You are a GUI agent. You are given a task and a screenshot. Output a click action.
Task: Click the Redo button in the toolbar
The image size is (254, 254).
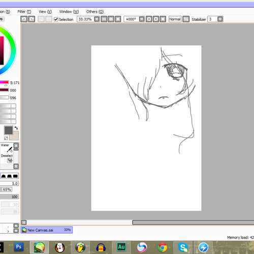(x=31, y=19)
